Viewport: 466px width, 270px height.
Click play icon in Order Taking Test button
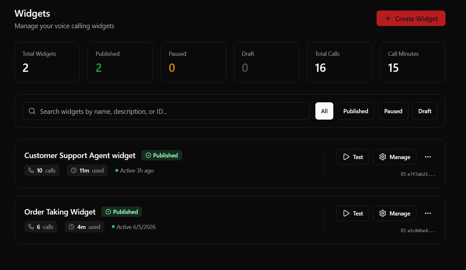coord(346,213)
